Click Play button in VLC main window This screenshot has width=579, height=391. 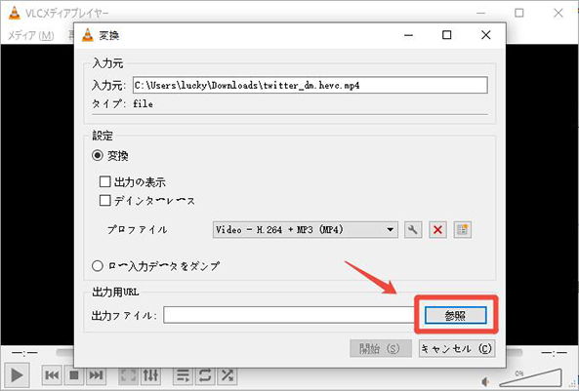(x=17, y=375)
